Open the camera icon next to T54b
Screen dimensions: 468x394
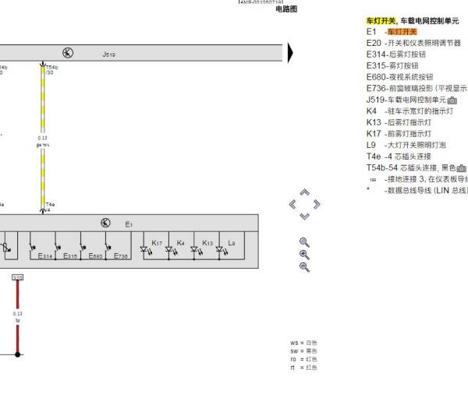[461, 168]
